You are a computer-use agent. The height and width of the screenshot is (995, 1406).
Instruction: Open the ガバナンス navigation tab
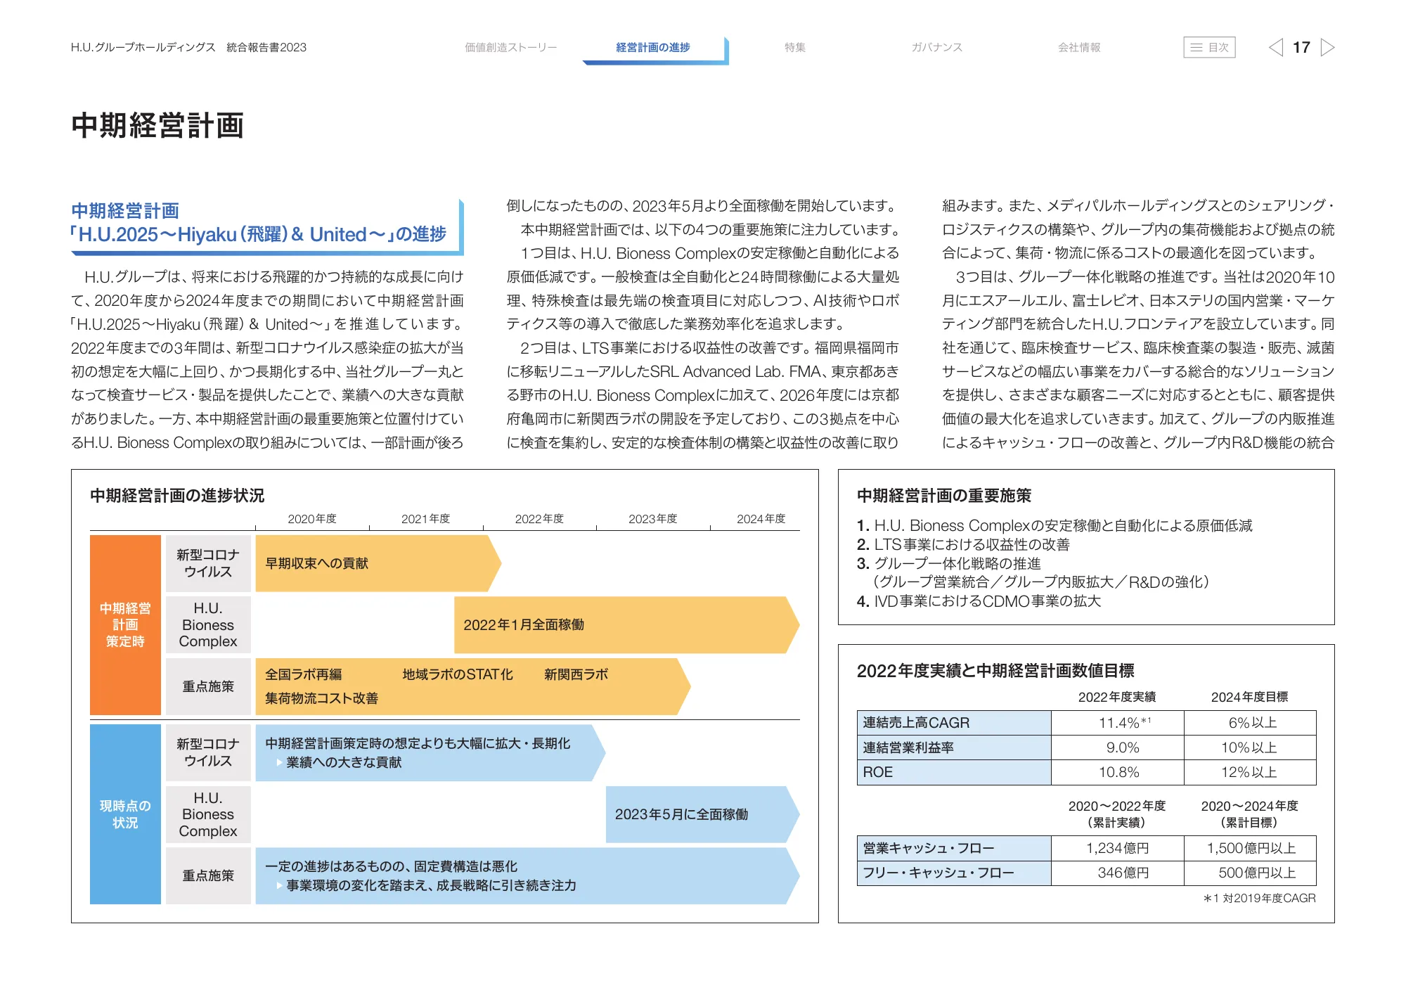click(936, 47)
